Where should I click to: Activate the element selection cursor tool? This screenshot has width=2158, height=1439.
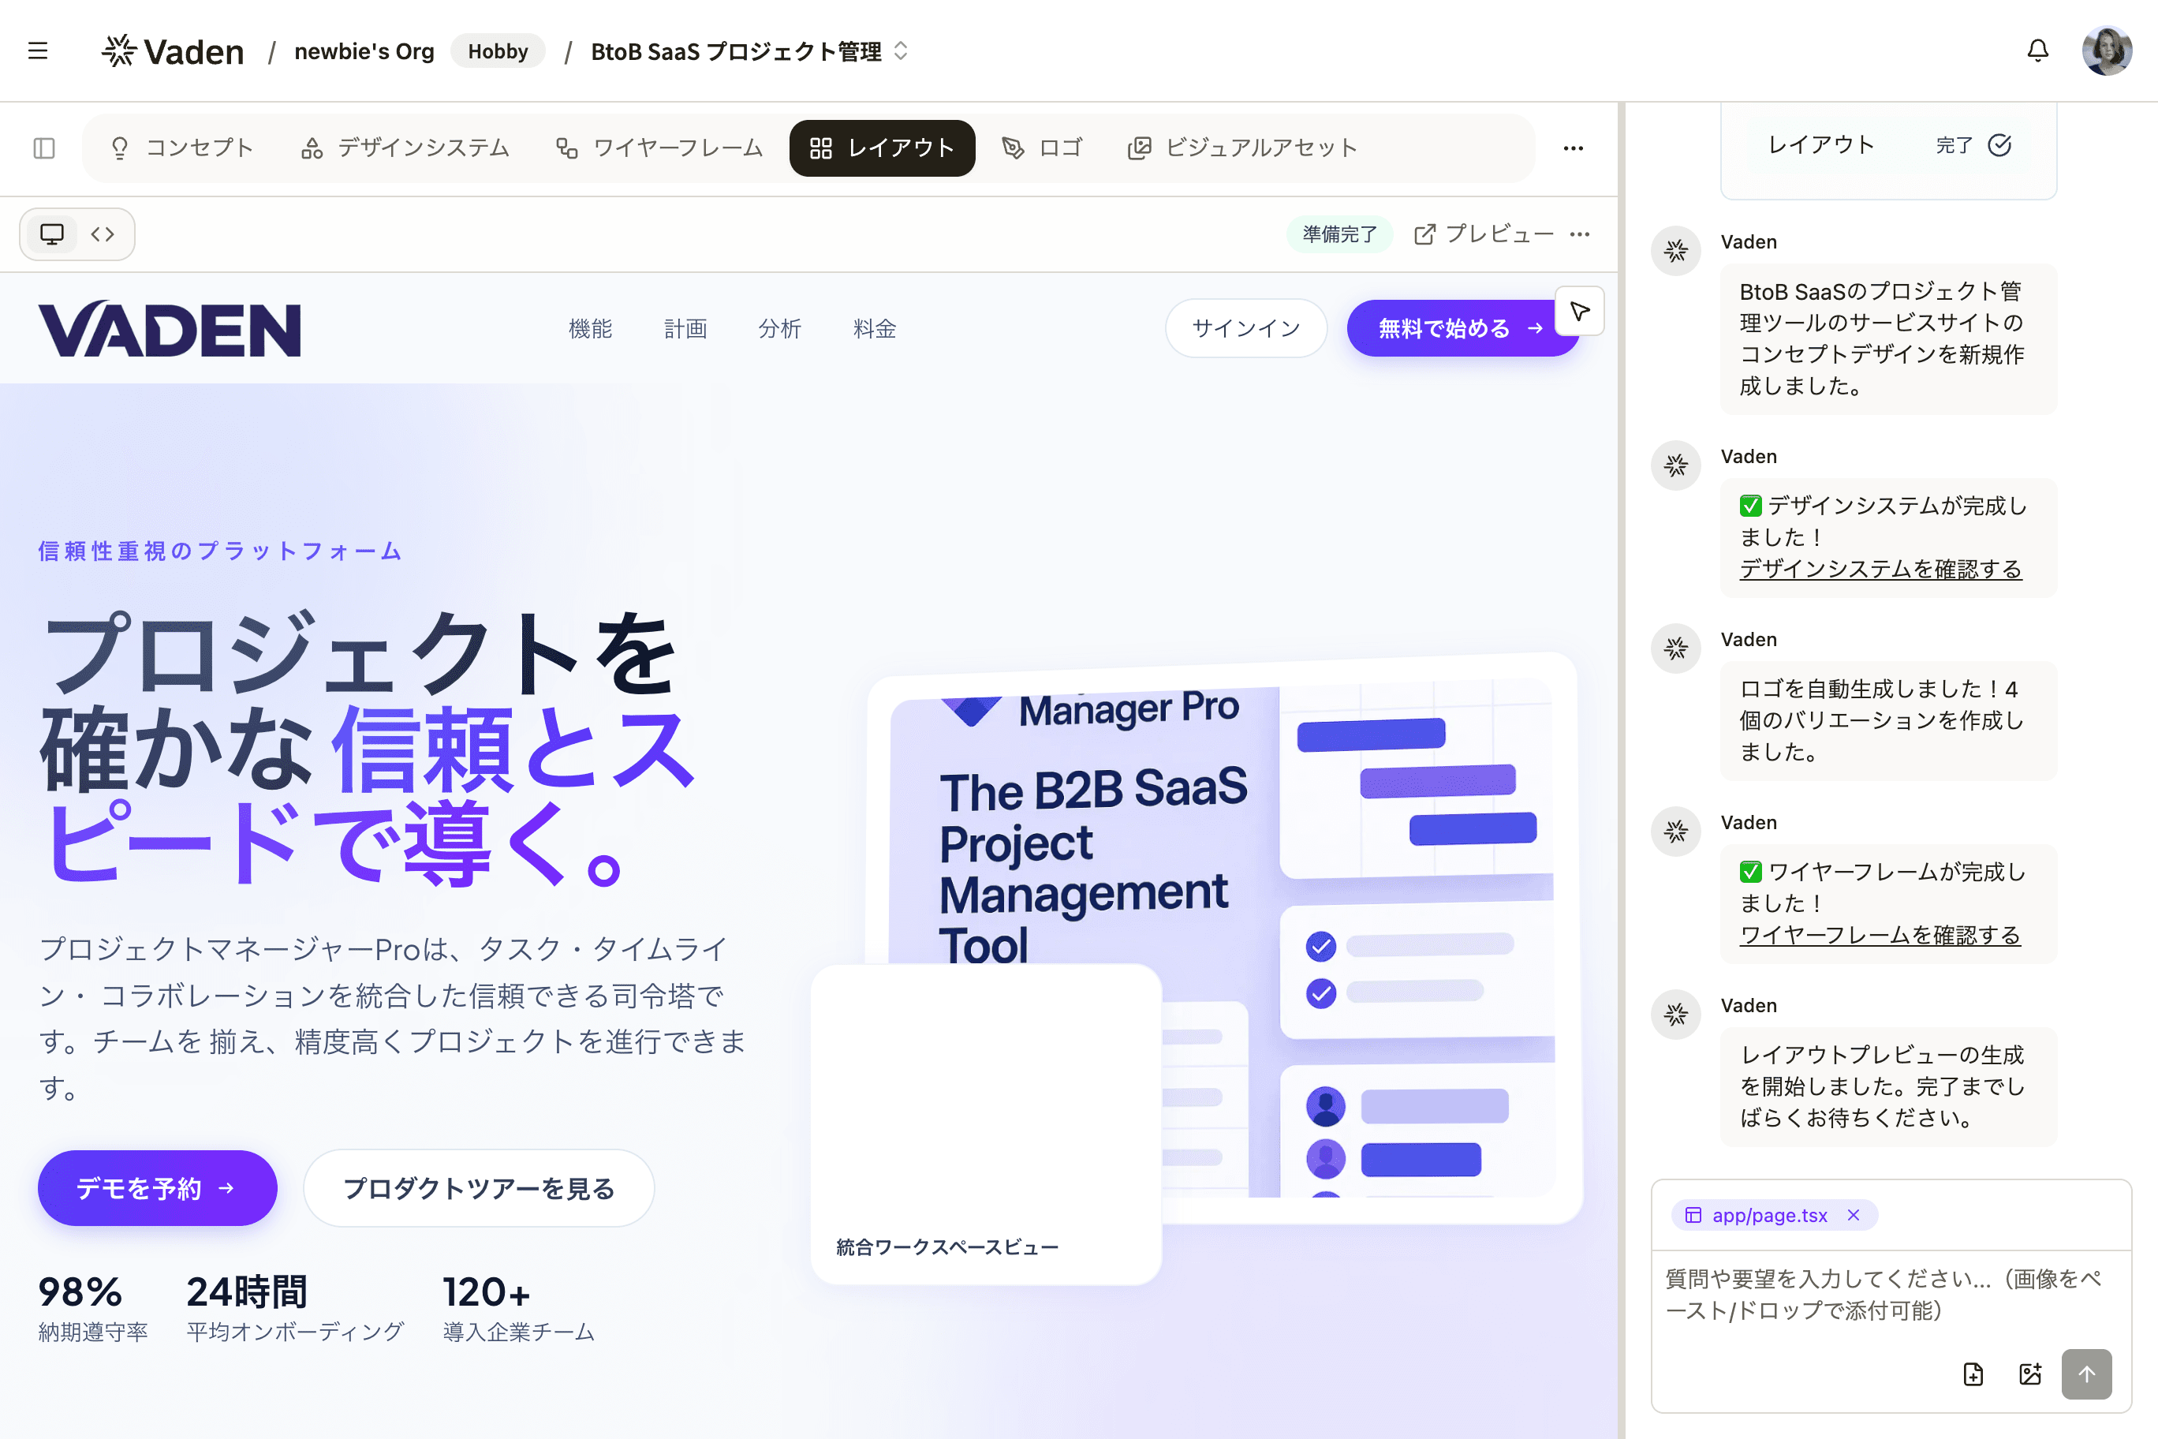[1579, 311]
